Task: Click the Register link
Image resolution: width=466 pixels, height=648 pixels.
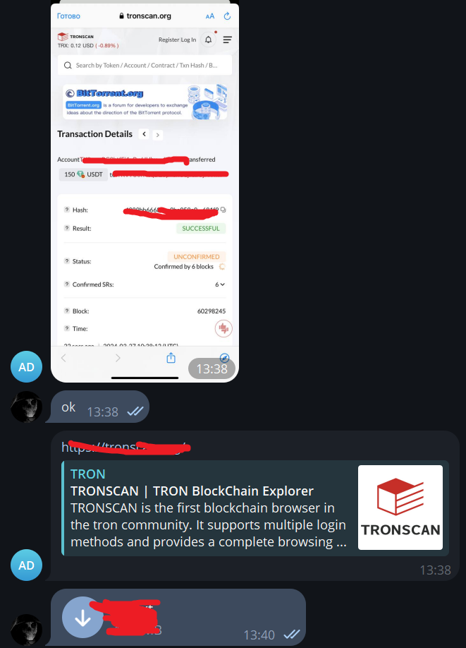Action: point(168,40)
